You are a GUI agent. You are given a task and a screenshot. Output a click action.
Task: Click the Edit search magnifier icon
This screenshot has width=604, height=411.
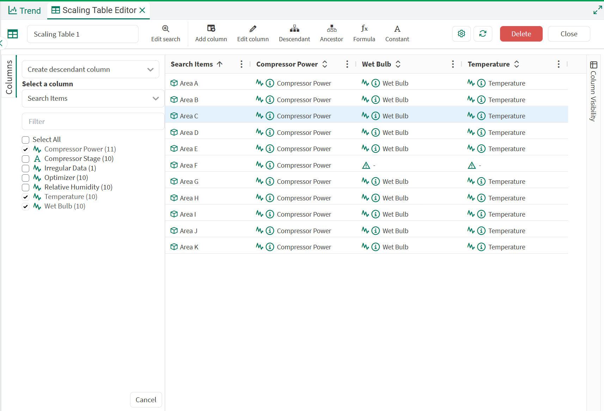pos(166,29)
